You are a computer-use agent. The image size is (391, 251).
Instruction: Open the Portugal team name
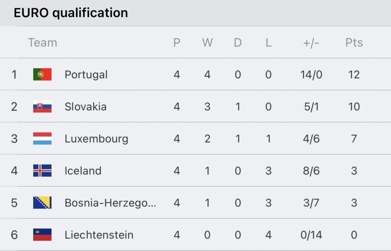(x=86, y=75)
